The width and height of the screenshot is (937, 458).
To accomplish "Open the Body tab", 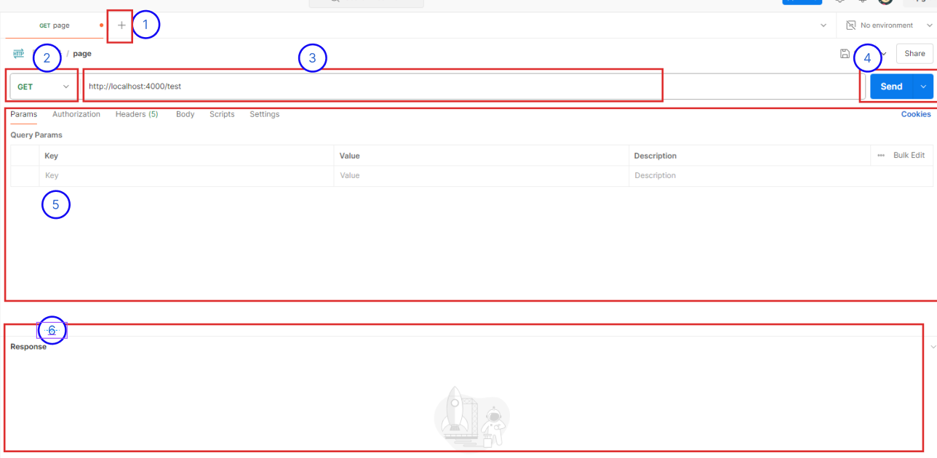I will (186, 114).
